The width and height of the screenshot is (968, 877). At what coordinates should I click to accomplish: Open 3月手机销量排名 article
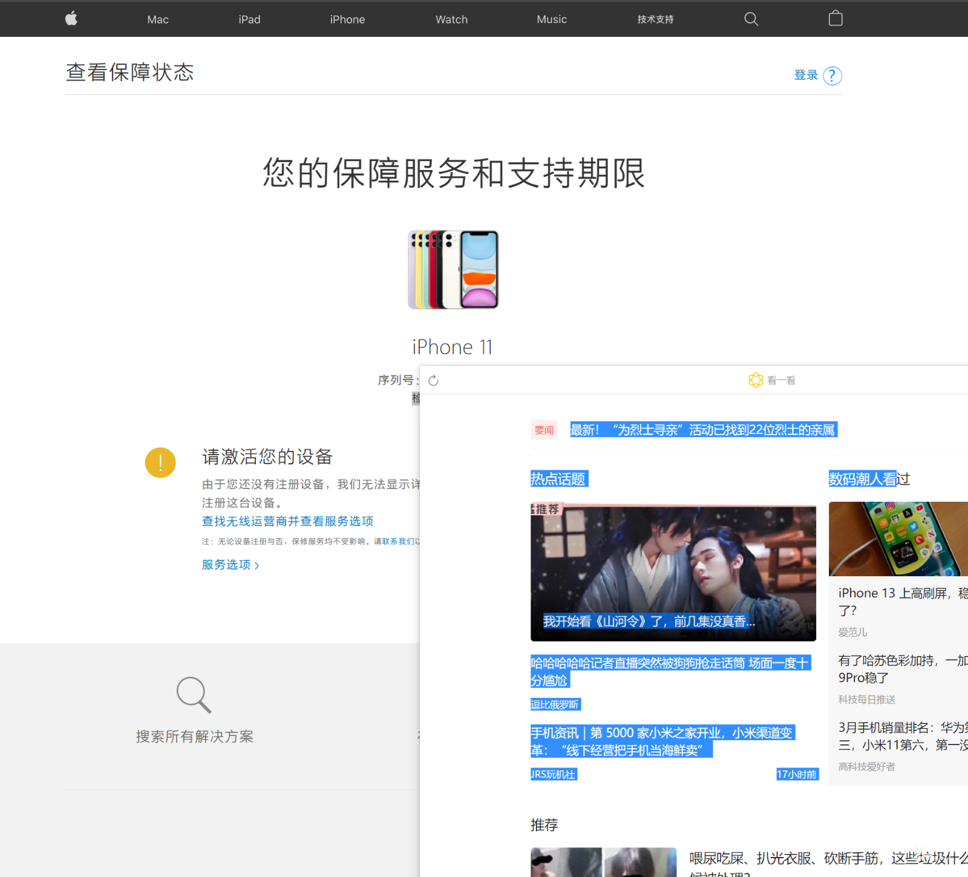pos(903,736)
